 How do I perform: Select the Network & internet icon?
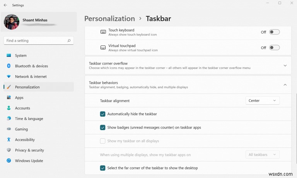[x=9, y=76]
